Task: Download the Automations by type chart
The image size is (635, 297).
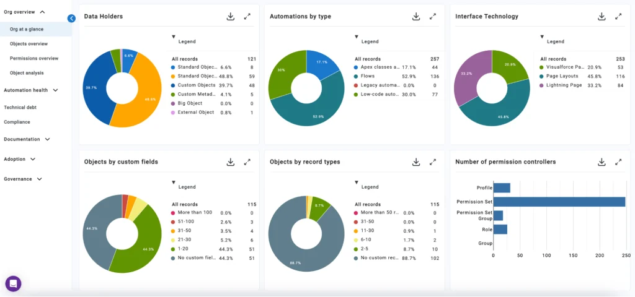Action: (x=416, y=17)
